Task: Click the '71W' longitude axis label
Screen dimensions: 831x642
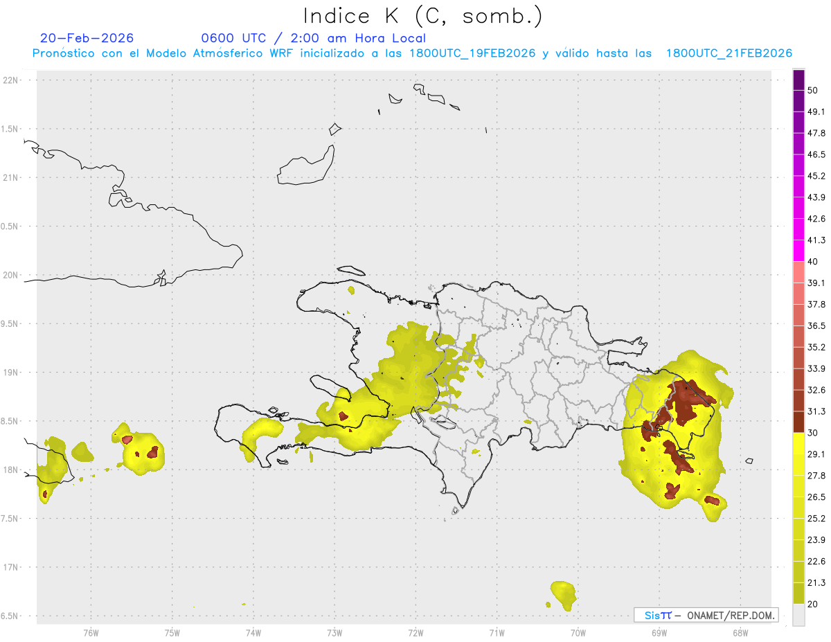Action: tap(497, 633)
